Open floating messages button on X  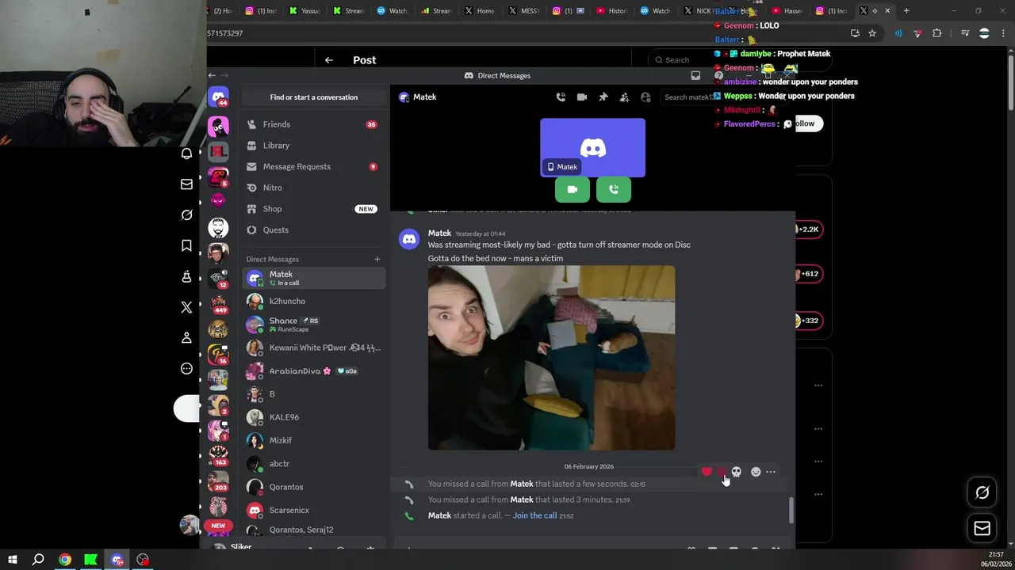(x=982, y=528)
